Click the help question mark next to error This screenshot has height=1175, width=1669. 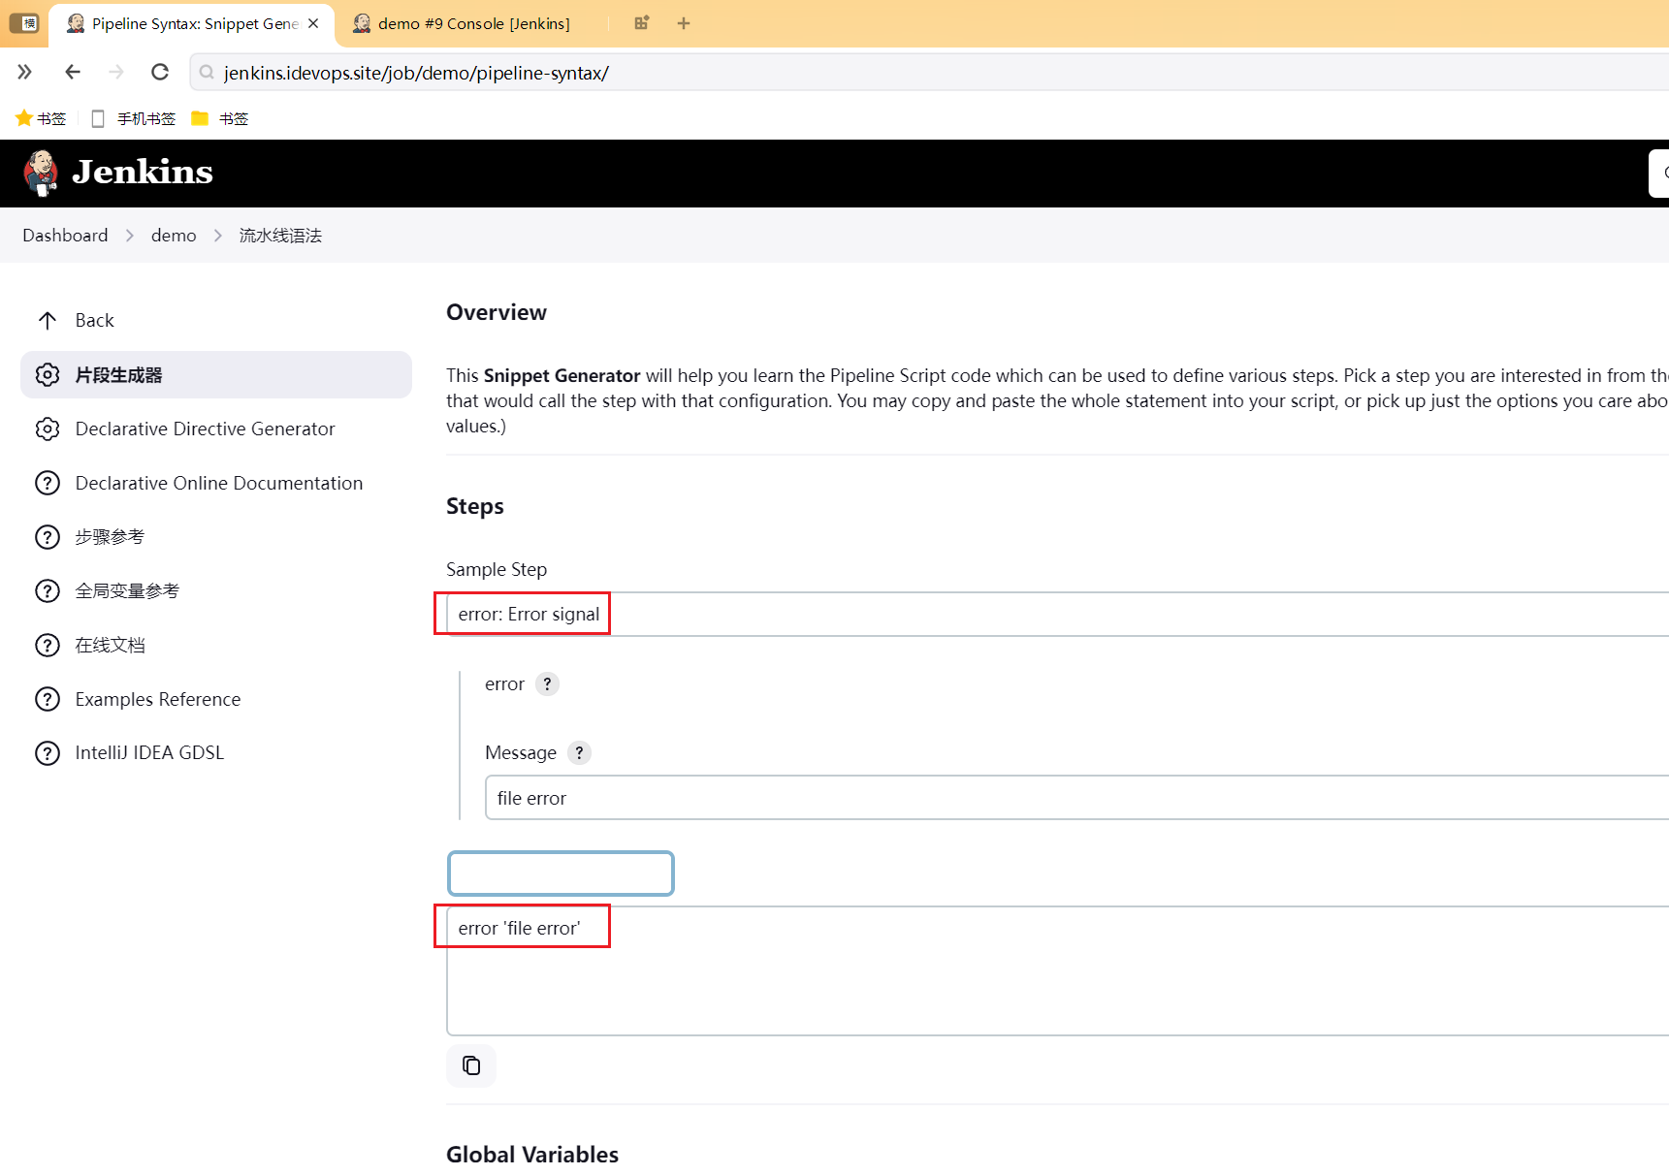click(x=547, y=684)
